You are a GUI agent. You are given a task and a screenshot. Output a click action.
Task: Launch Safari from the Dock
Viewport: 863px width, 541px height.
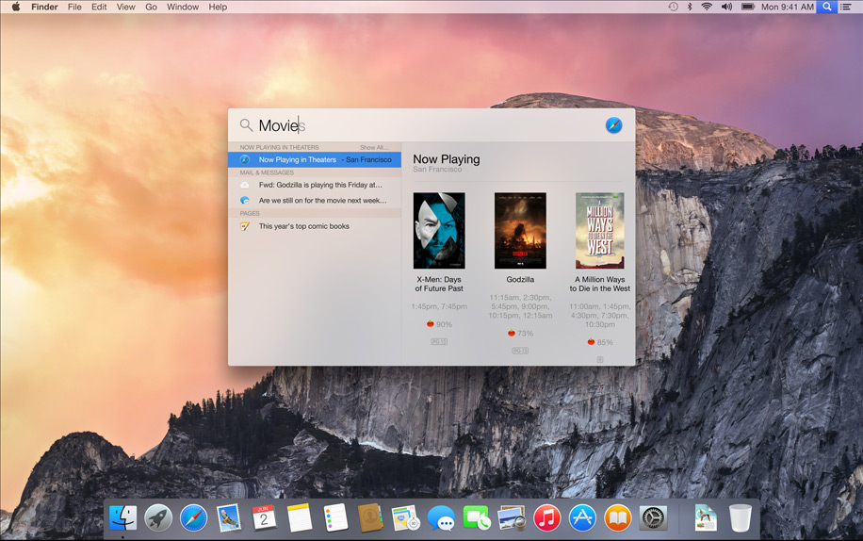[x=193, y=517]
